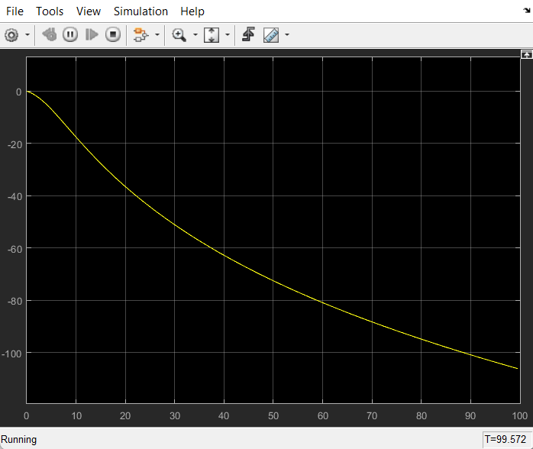Click the y-axis label -60
Screen dimensions: 533x449
click(x=15, y=249)
